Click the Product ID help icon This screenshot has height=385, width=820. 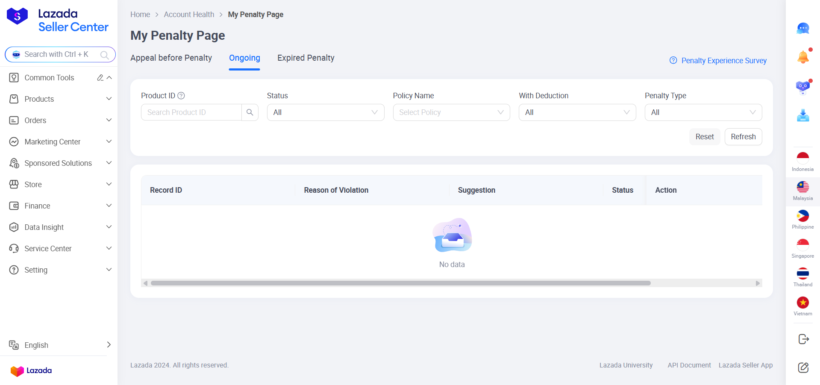coord(181,96)
